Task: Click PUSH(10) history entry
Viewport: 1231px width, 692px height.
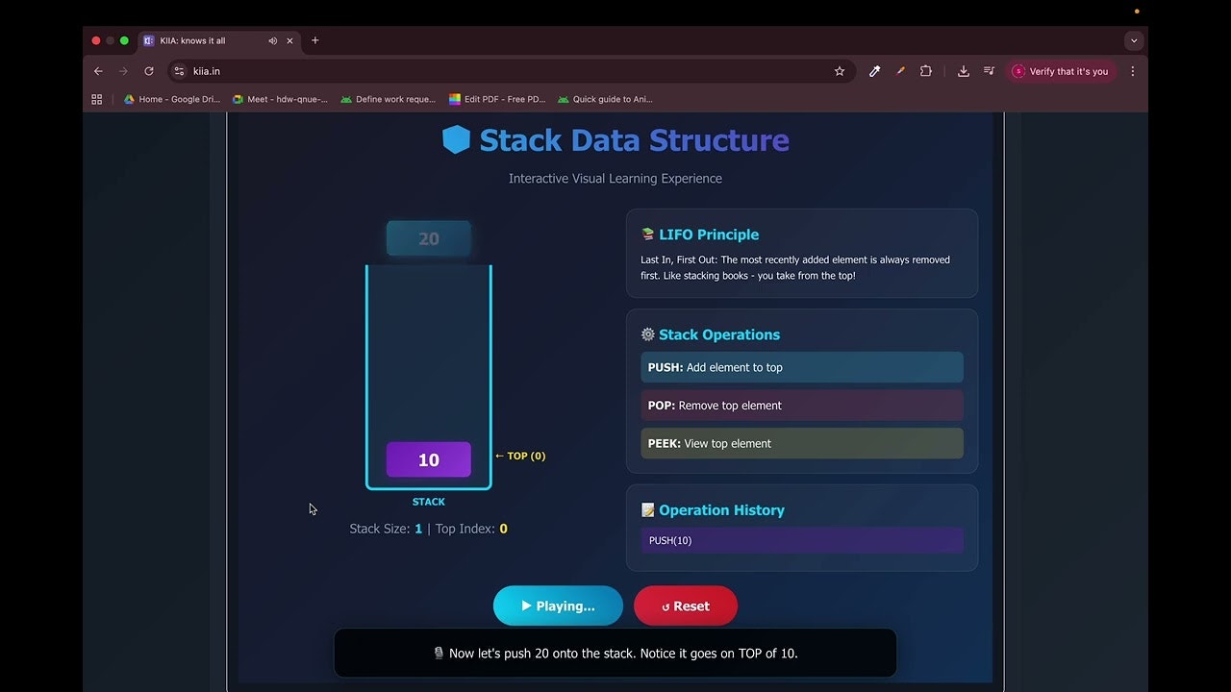Action: click(x=802, y=540)
